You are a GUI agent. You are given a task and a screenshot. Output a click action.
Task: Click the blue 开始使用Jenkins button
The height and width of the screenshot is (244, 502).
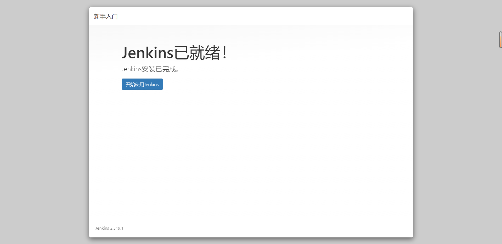pos(142,84)
